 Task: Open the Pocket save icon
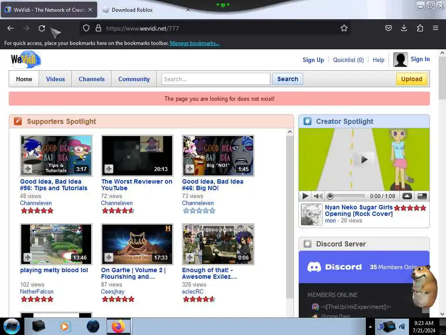[388, 28]
